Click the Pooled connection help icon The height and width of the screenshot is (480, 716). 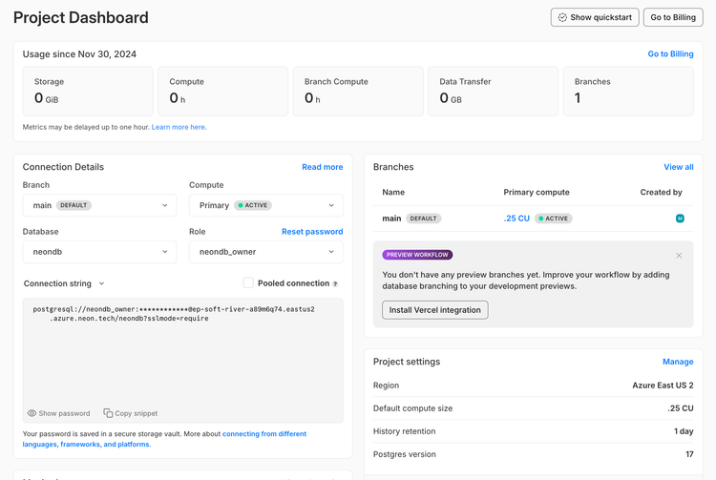[335, 283]
